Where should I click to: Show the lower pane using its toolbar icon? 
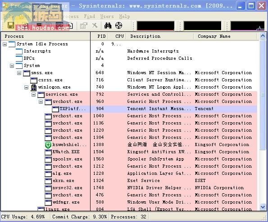coord(59,26)
